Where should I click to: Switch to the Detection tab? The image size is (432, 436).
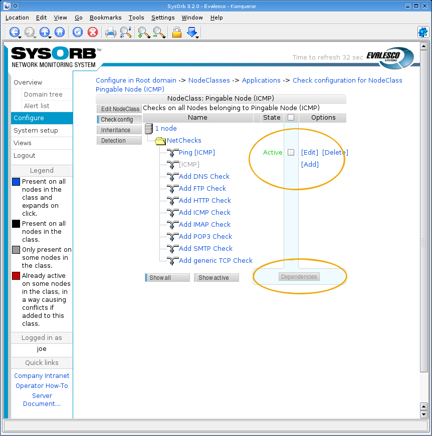pos(119,141)
